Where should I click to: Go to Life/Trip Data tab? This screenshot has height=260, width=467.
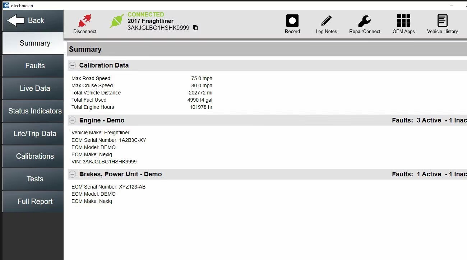35,134
